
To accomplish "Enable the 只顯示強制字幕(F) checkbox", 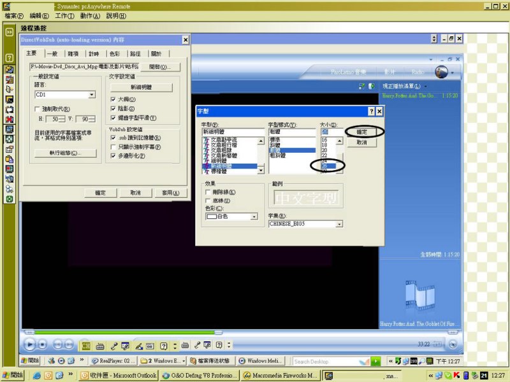I will [113, 147].
